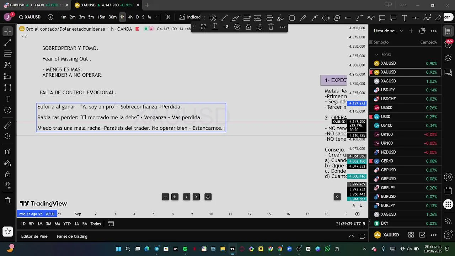The image size is (455, 256).
Task: Add symbol to watchlist plus icon
Action: click(x=411, y=31)
